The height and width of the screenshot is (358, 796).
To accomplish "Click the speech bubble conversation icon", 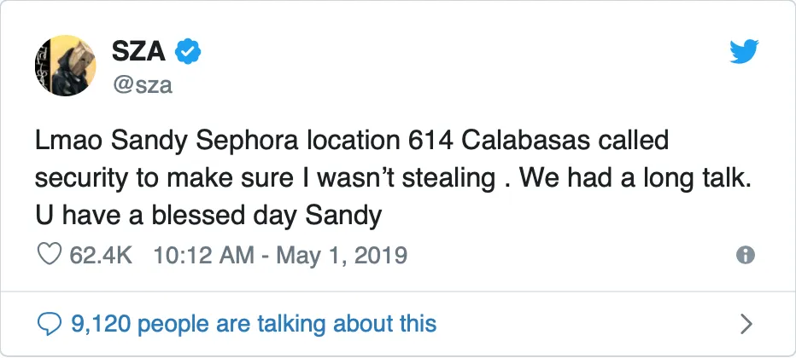I will (x=51, y=323).
